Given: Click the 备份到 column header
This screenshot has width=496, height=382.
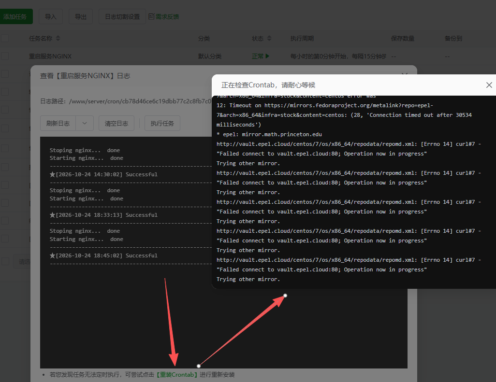Looking at the screenshot, I should pyautogui.click(x=453, y=39).
